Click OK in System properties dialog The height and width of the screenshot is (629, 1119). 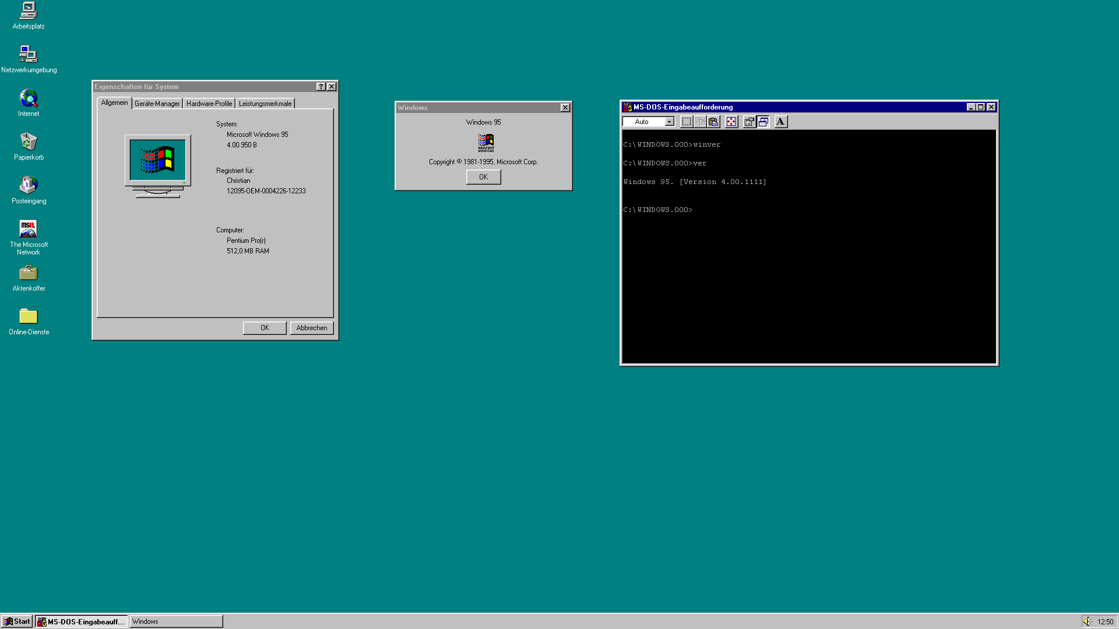tap(265, 328)
